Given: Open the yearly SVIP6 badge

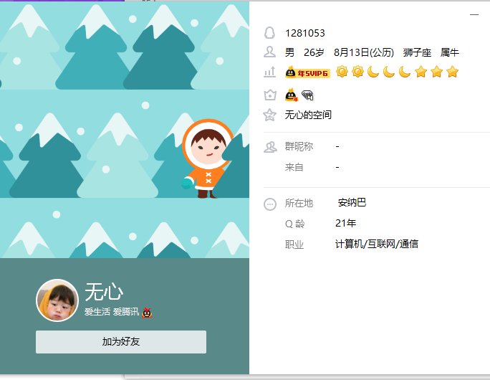Looking at the screenshot, I should point(307,72).
